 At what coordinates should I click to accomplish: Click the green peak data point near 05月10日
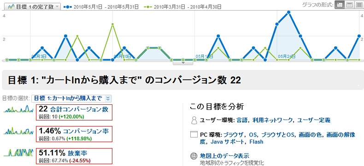pyautogui.click(x=112, y=24)
